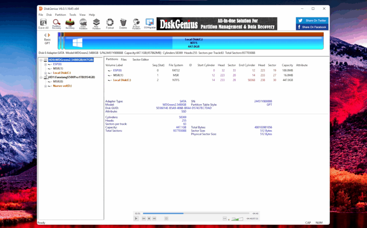Click the Capacity column header

click(287, 65)
